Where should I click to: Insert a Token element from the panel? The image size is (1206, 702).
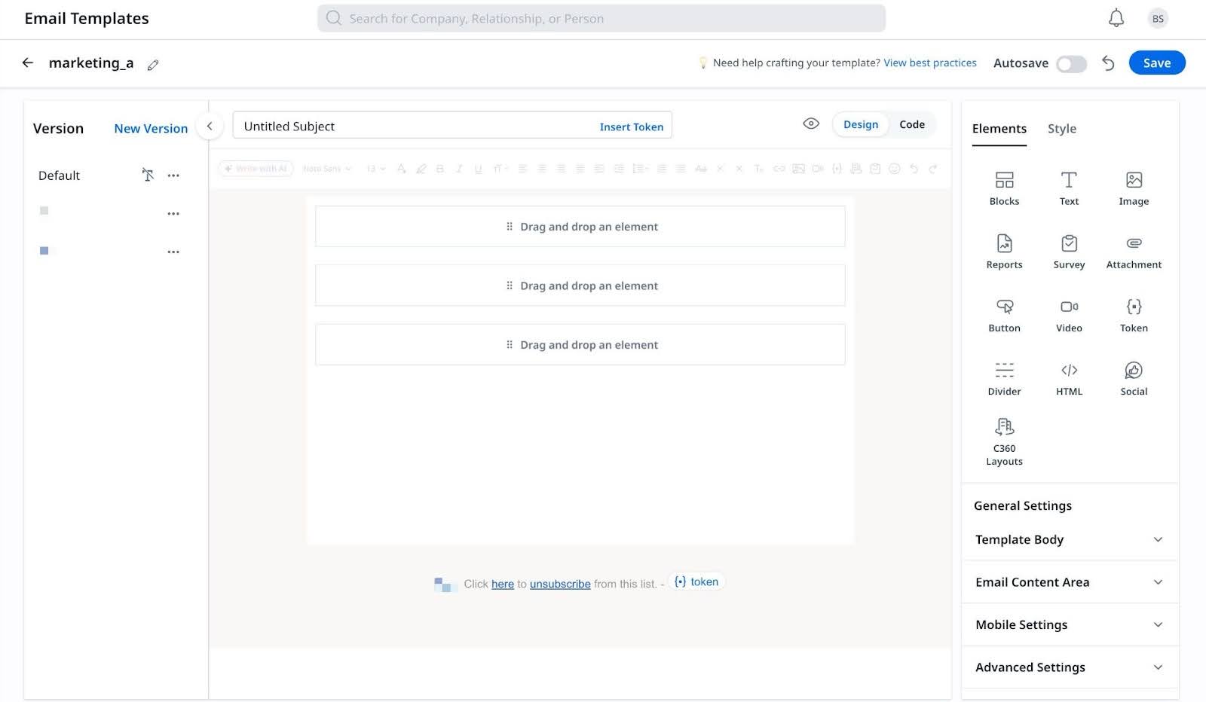pos(1134,314)
